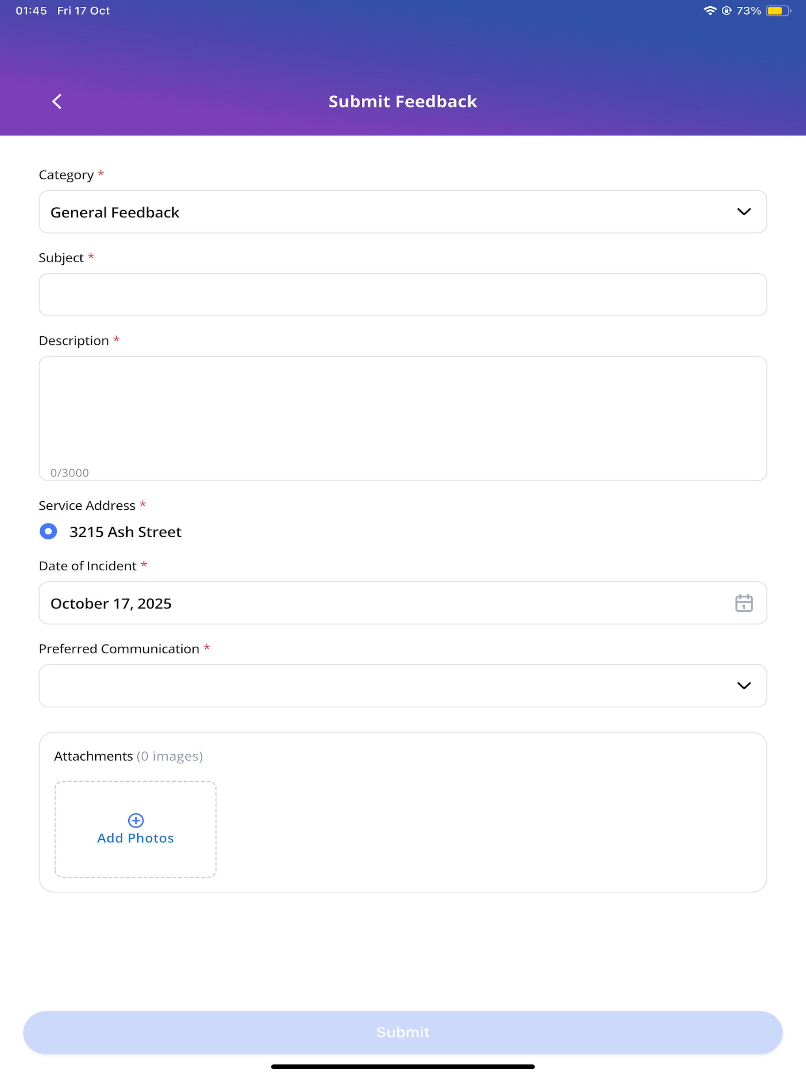Click the Attachments (0 images) label
This screenshot has width=806, height=1076.
click(128, 757)
